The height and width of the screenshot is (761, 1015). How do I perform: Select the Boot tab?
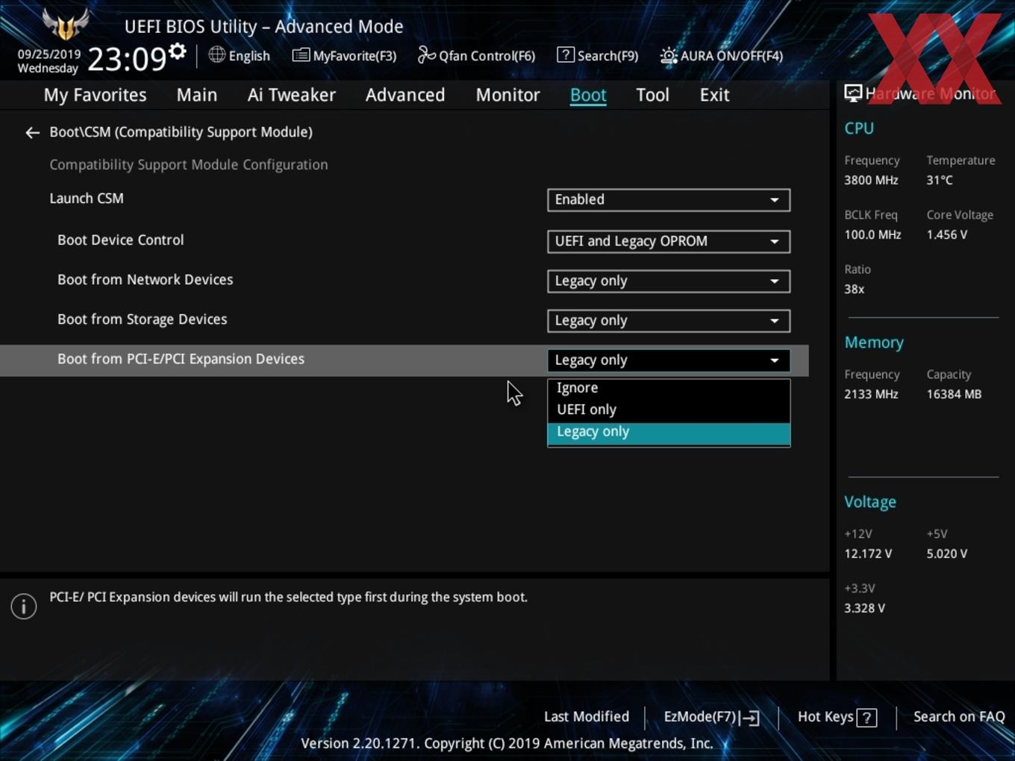pos(588,95)
